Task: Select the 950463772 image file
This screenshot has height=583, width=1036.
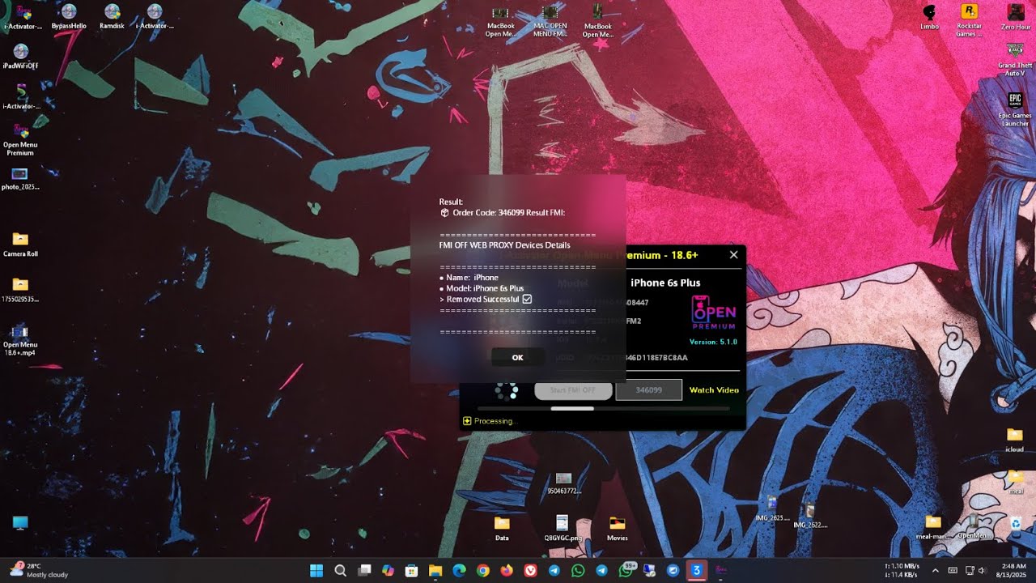Action: 563,483
